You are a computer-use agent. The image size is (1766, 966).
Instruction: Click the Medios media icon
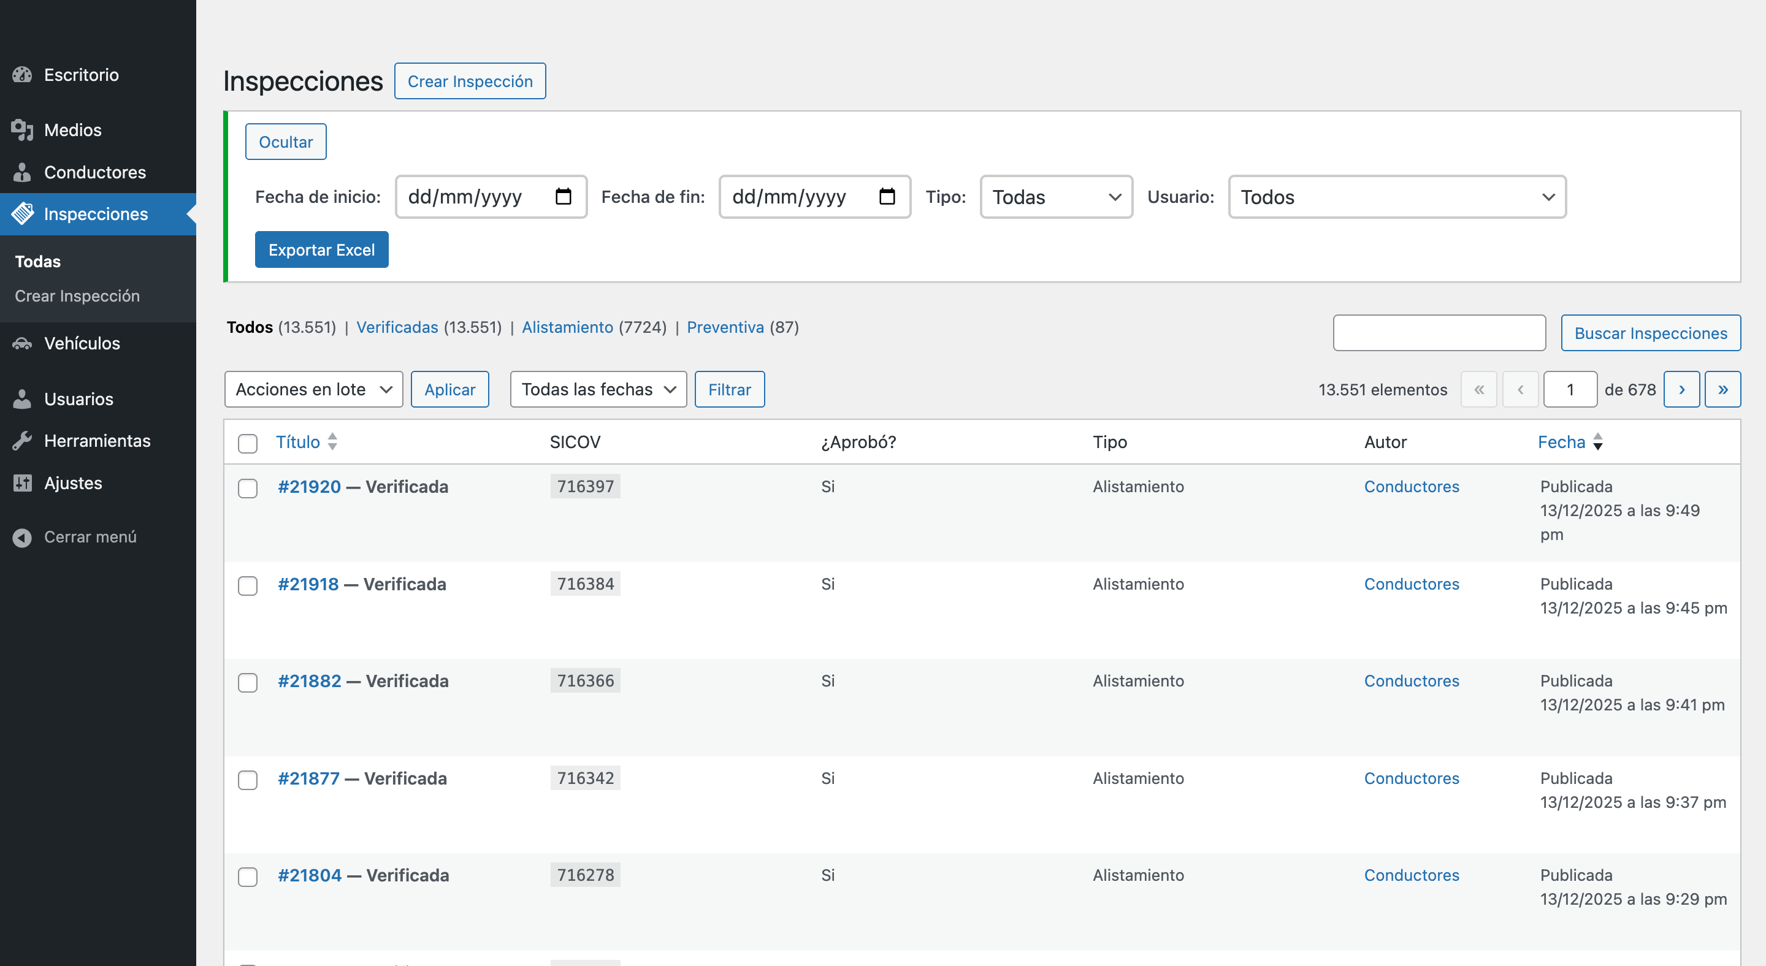(22, 129)
